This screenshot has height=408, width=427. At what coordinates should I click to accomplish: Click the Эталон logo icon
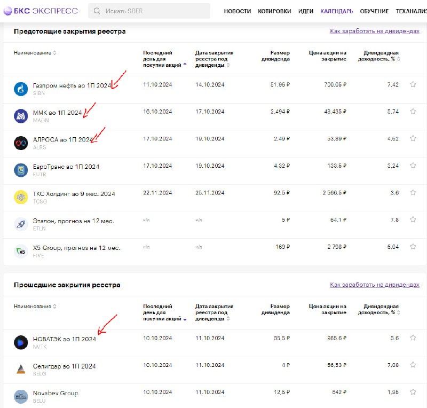click(21, 224)
